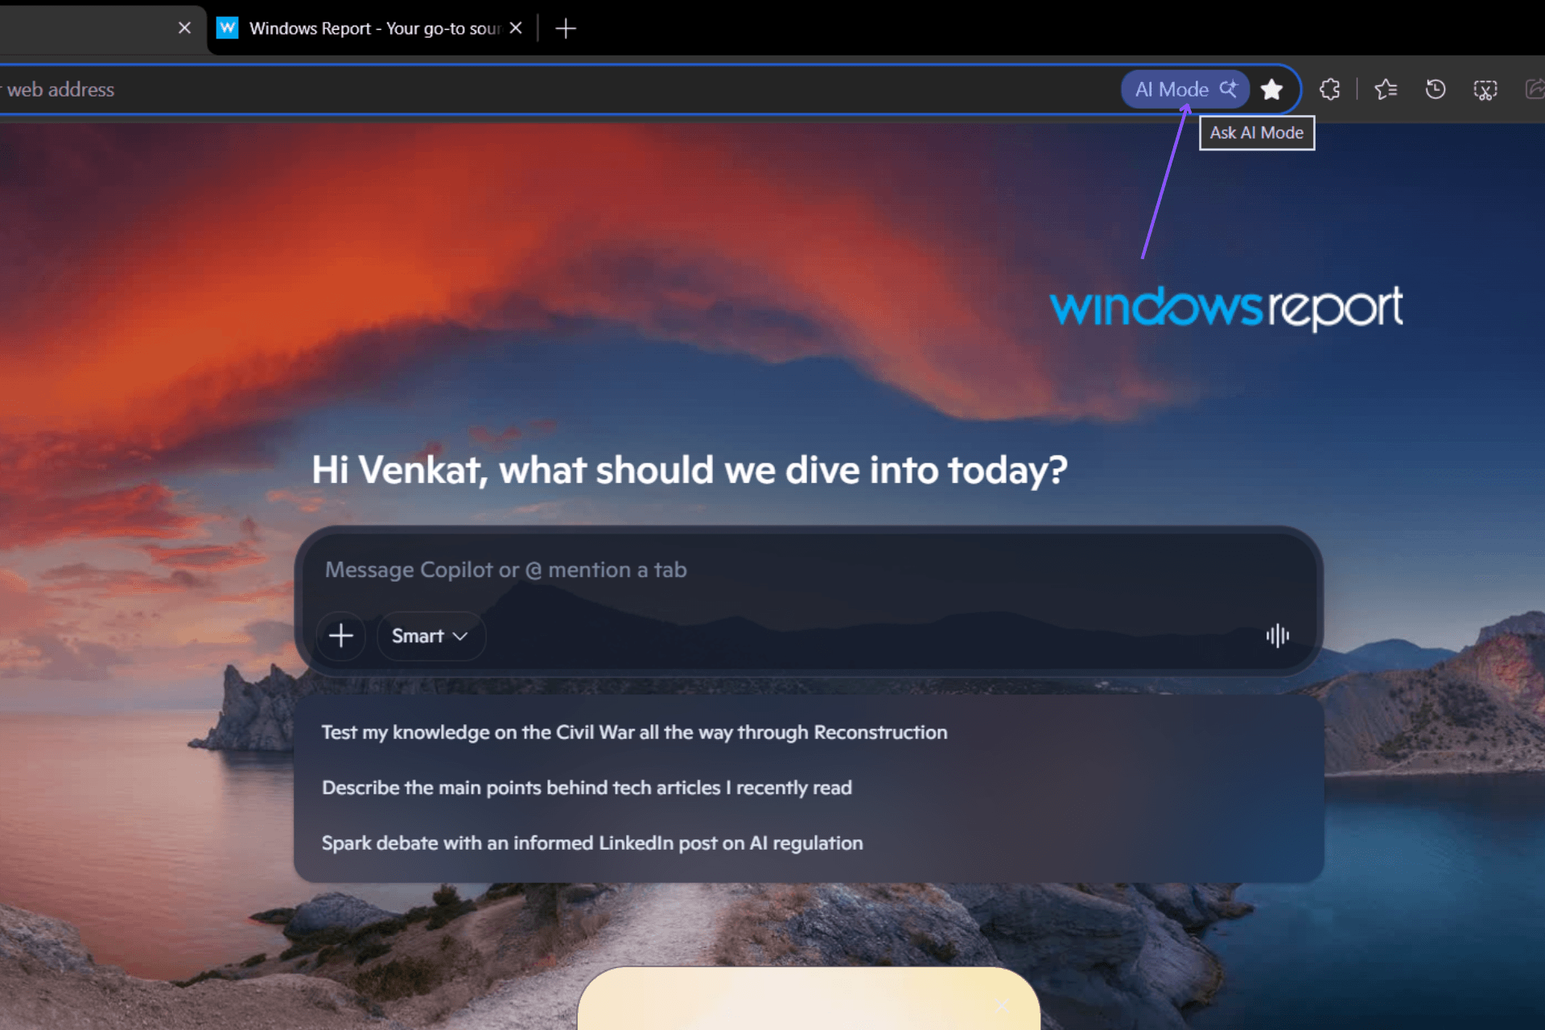Star this page as a favorite
The image size is (1545, 1030).
(1271, 89)
